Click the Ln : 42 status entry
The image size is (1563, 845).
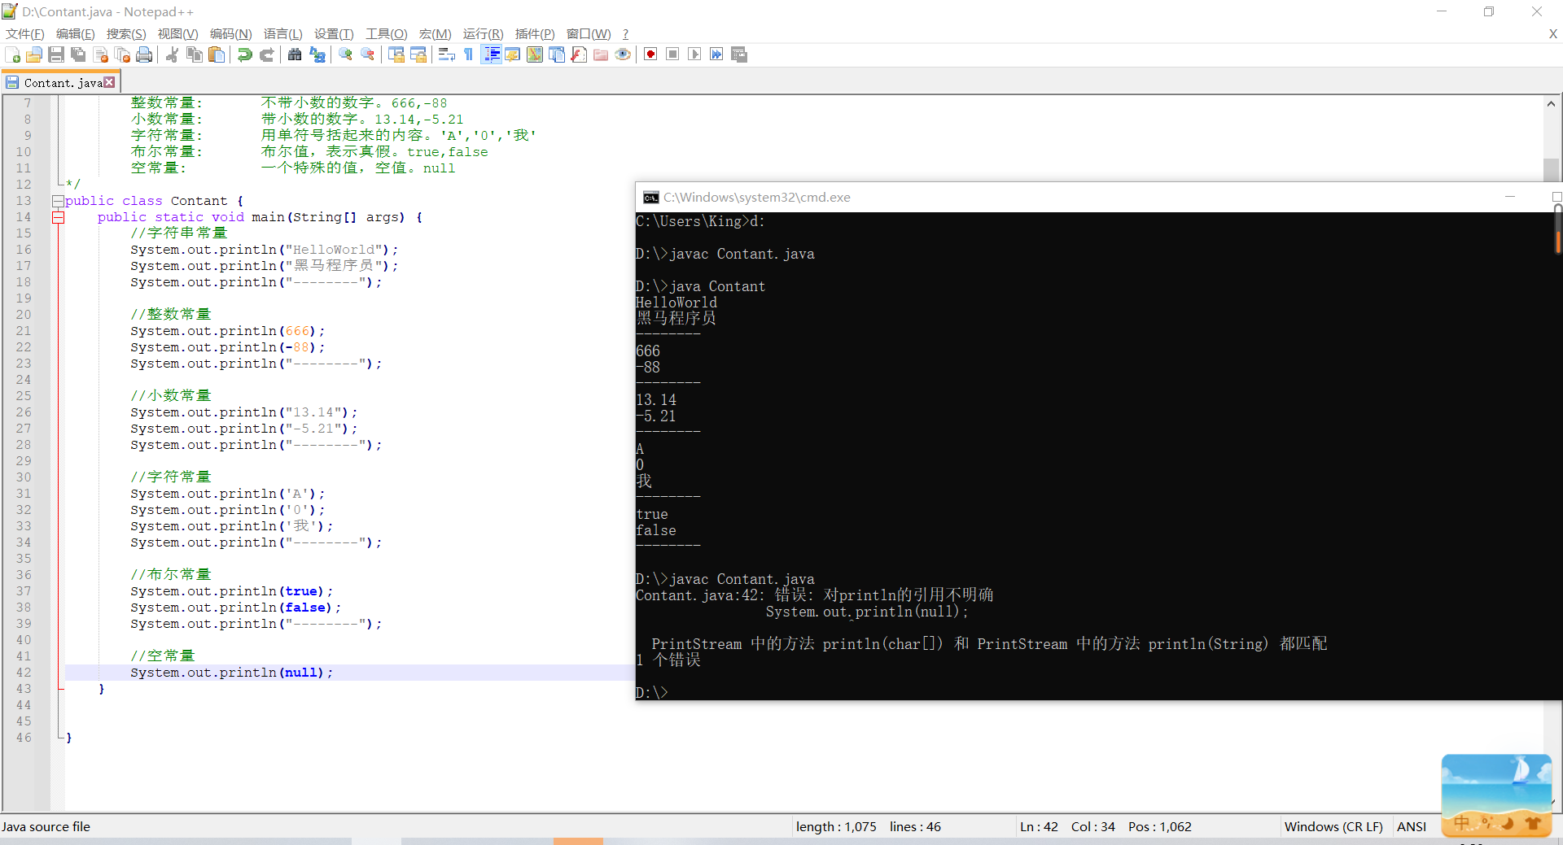pos(1039,826)
